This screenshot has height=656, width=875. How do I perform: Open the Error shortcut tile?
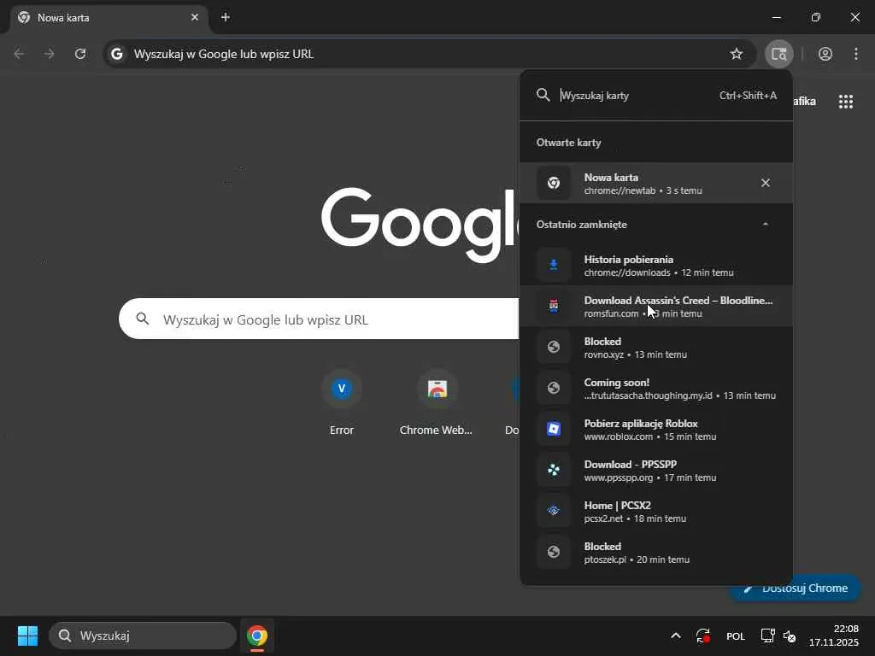(x=342, y=403)
